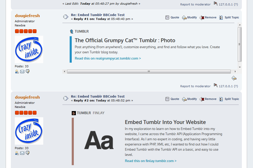The height and width of the screenshot is (168, 253).
Task: Click the message icon next to Reply #2 title
Action: pos(66,98)
